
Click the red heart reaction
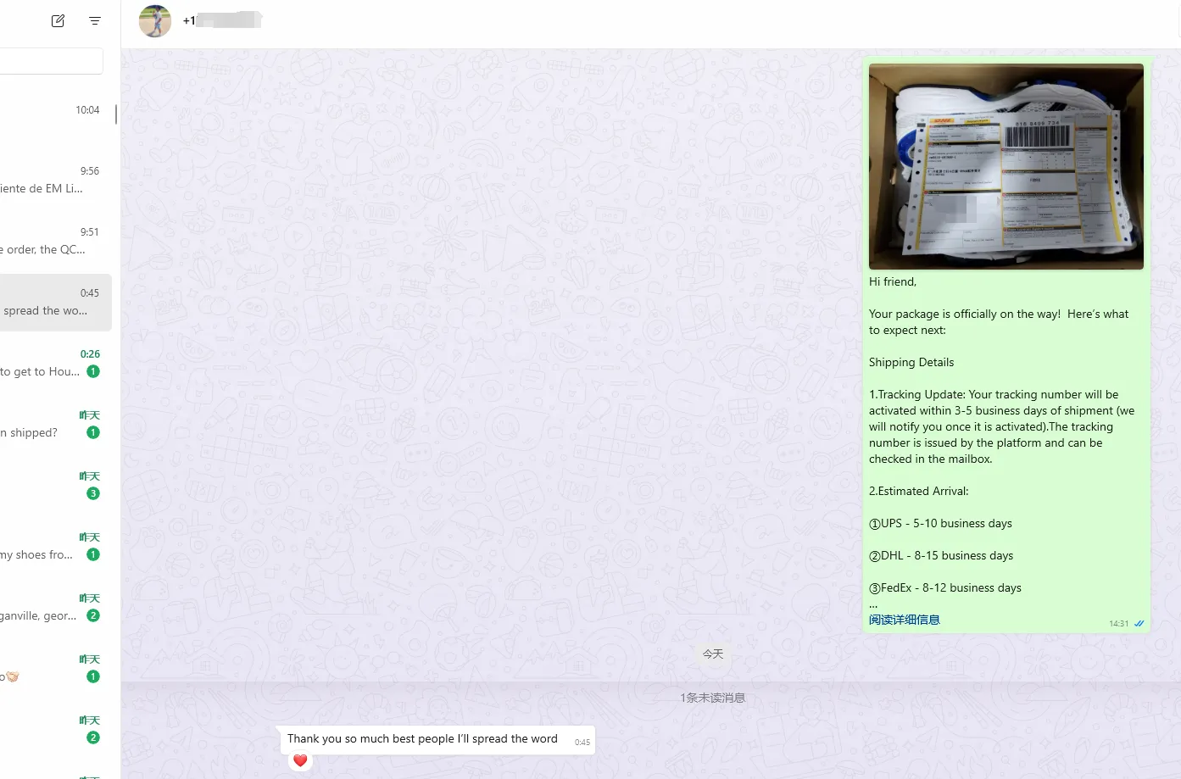(x=300, y=760)
